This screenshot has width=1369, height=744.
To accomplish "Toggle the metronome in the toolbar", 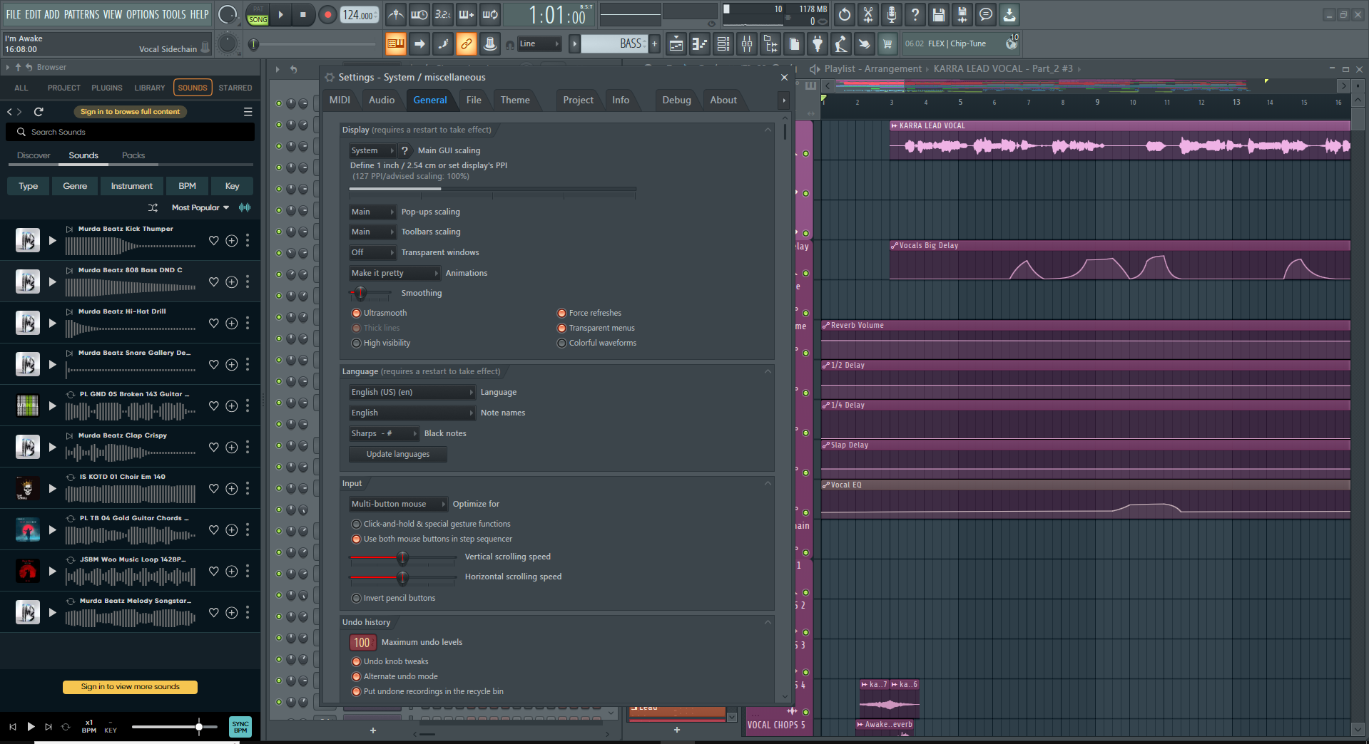I will click(x=396, y=14).
